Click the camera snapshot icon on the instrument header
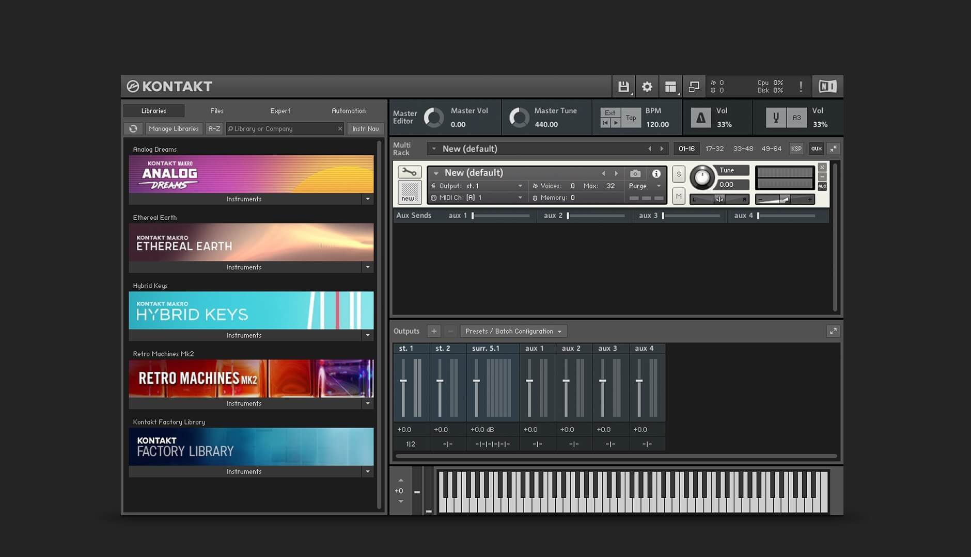 (x=635, y=173)
